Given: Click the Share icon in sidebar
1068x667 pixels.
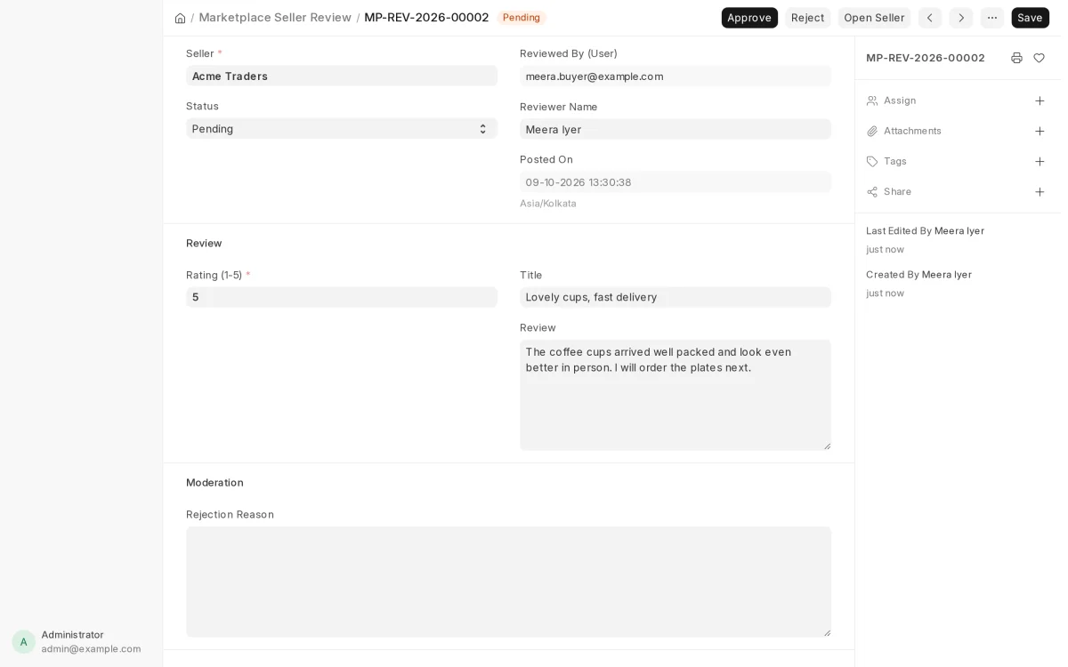Looking at the screenshot, I should [872, 191].
